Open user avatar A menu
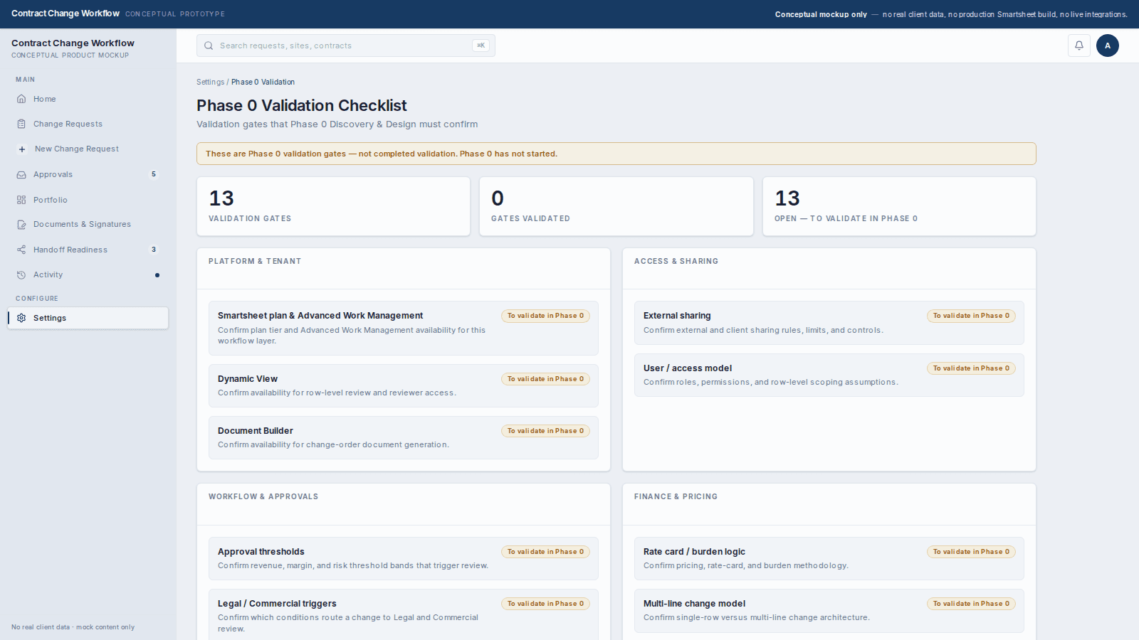 [1108, 46]
